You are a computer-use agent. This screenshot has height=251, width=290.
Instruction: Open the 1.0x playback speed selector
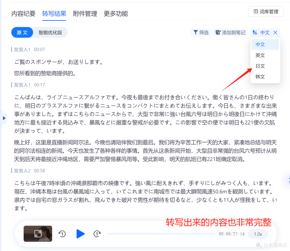tap(258, 234)
